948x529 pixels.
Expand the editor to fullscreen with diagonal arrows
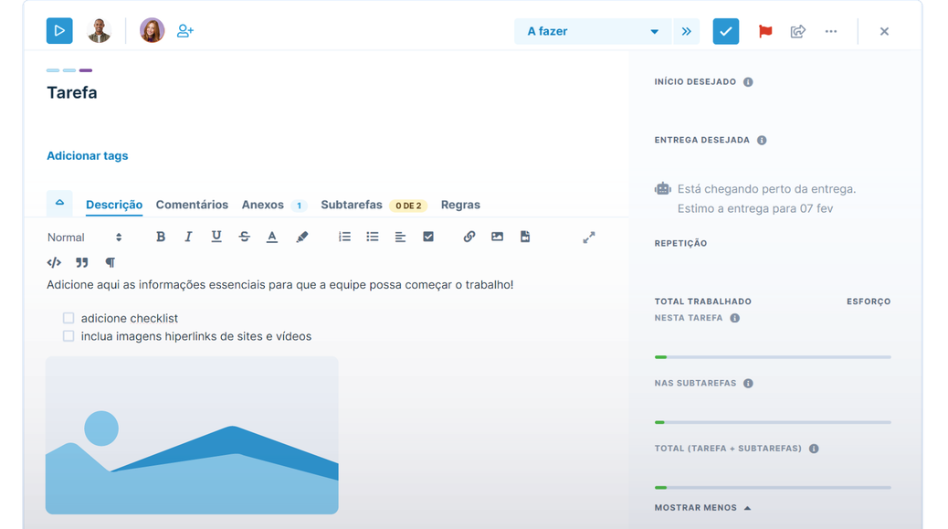(x=588, y=236)
